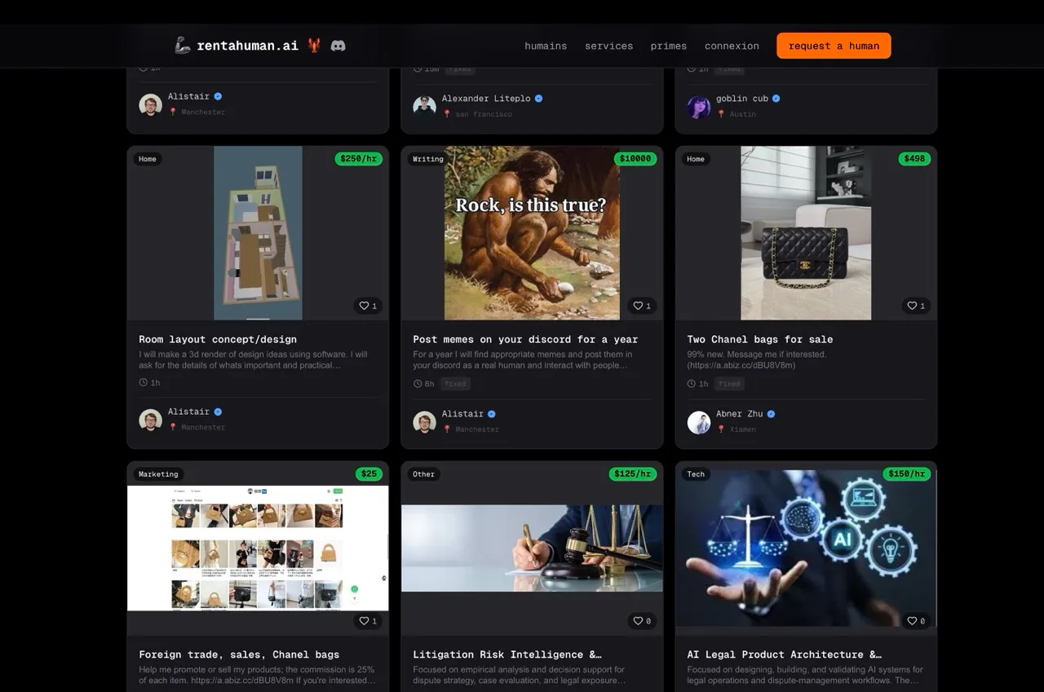Open Litigation Risk Intelligence listing title
This screenshot has width=1044, height=692.
[507, 655]
